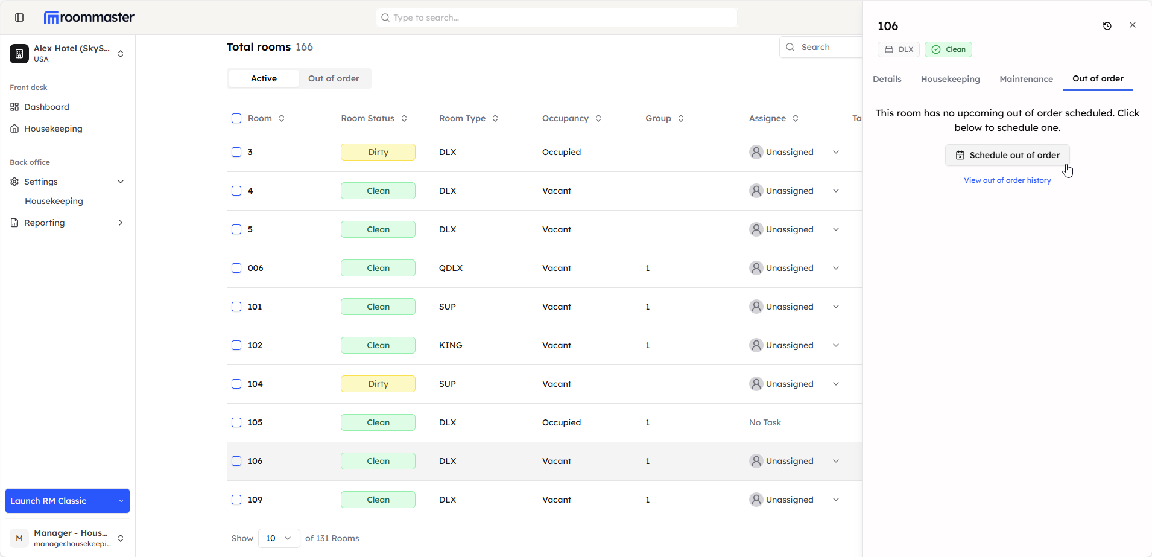Tick the checkbox for room 104
This screenshot has width=1152, height=557.
point(236,384)
